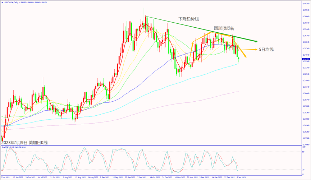Click the 15 Sep 2022 date label
Viewport: 311px width, 180px height.
pyautogui.click(x=118, y=177)
